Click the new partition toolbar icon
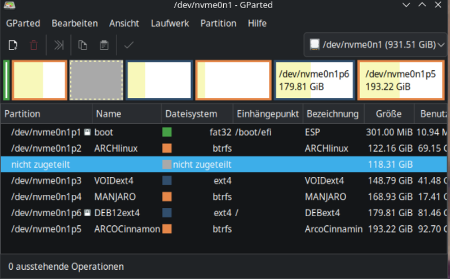 [x=13, y=45]
